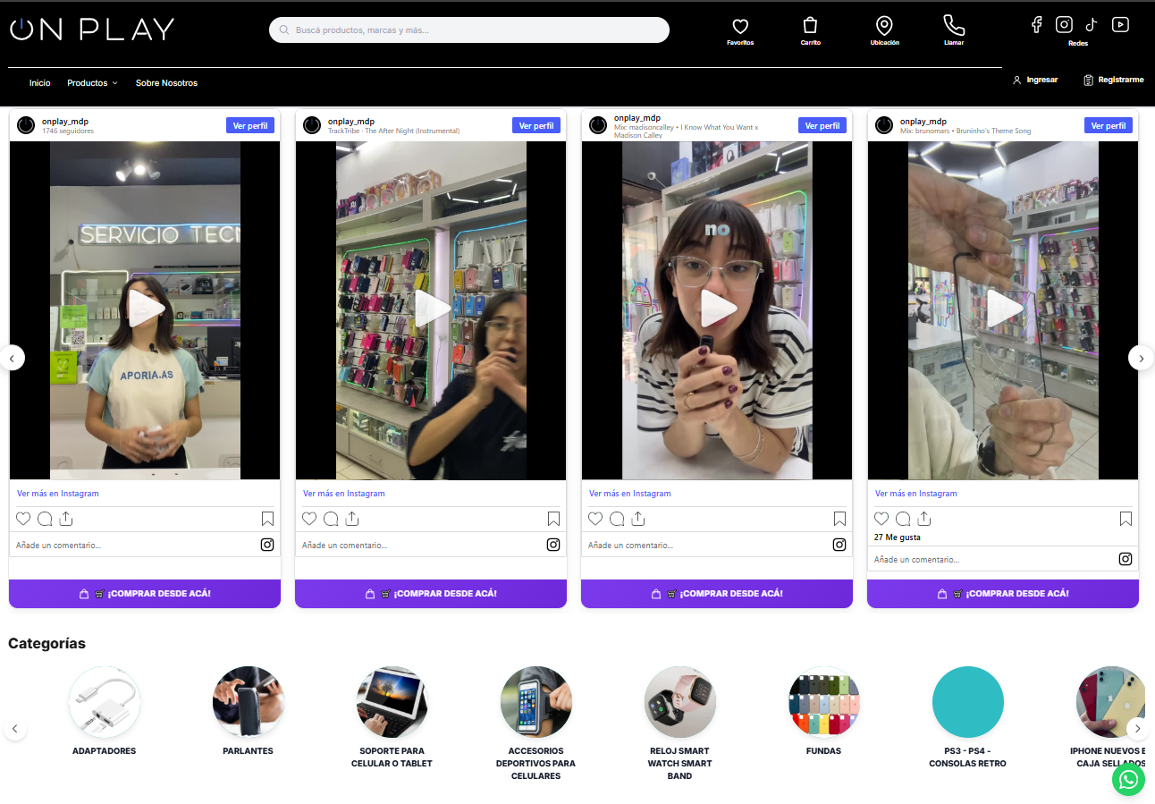Comment on the madisoncalley mix post
Screen dimensions: 1155x804
coord(617,519)
